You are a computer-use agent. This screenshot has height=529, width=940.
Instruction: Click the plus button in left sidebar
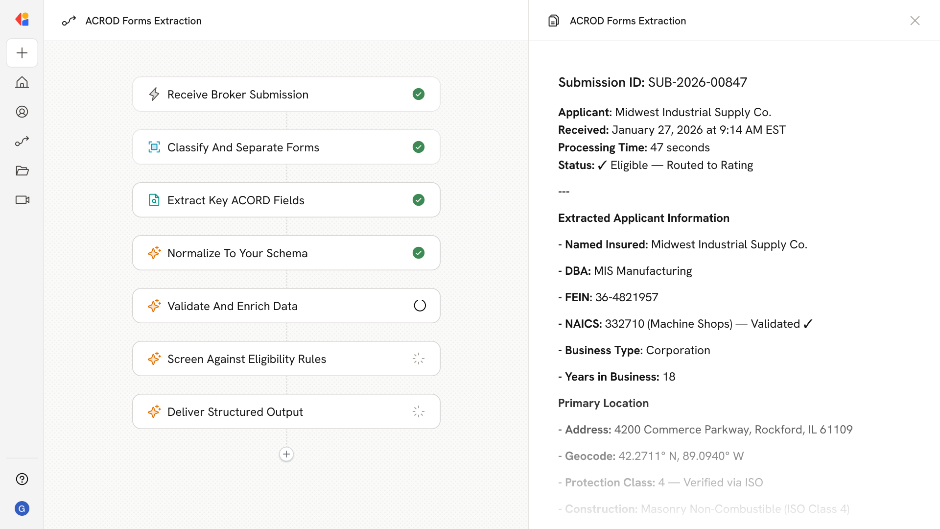22,53
